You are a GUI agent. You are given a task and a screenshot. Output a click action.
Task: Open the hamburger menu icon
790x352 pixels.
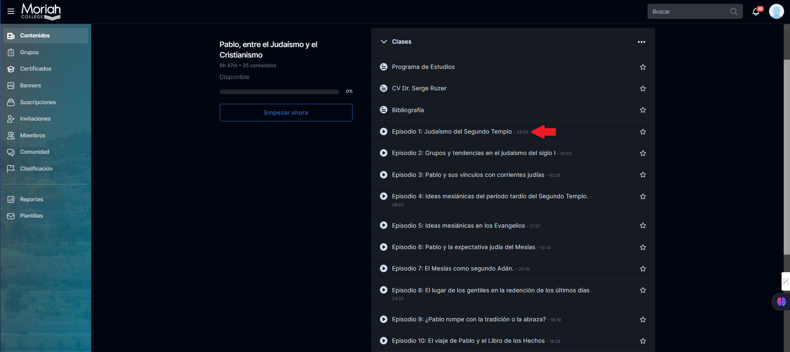click(x=11, y=11)
